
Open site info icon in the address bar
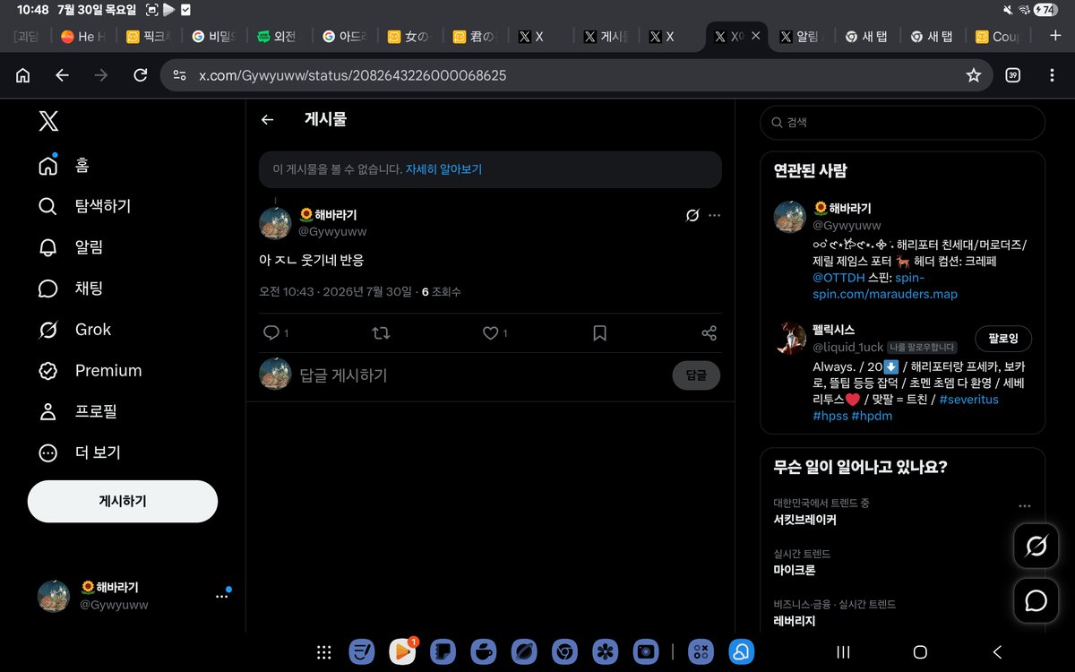click(179, 75)
